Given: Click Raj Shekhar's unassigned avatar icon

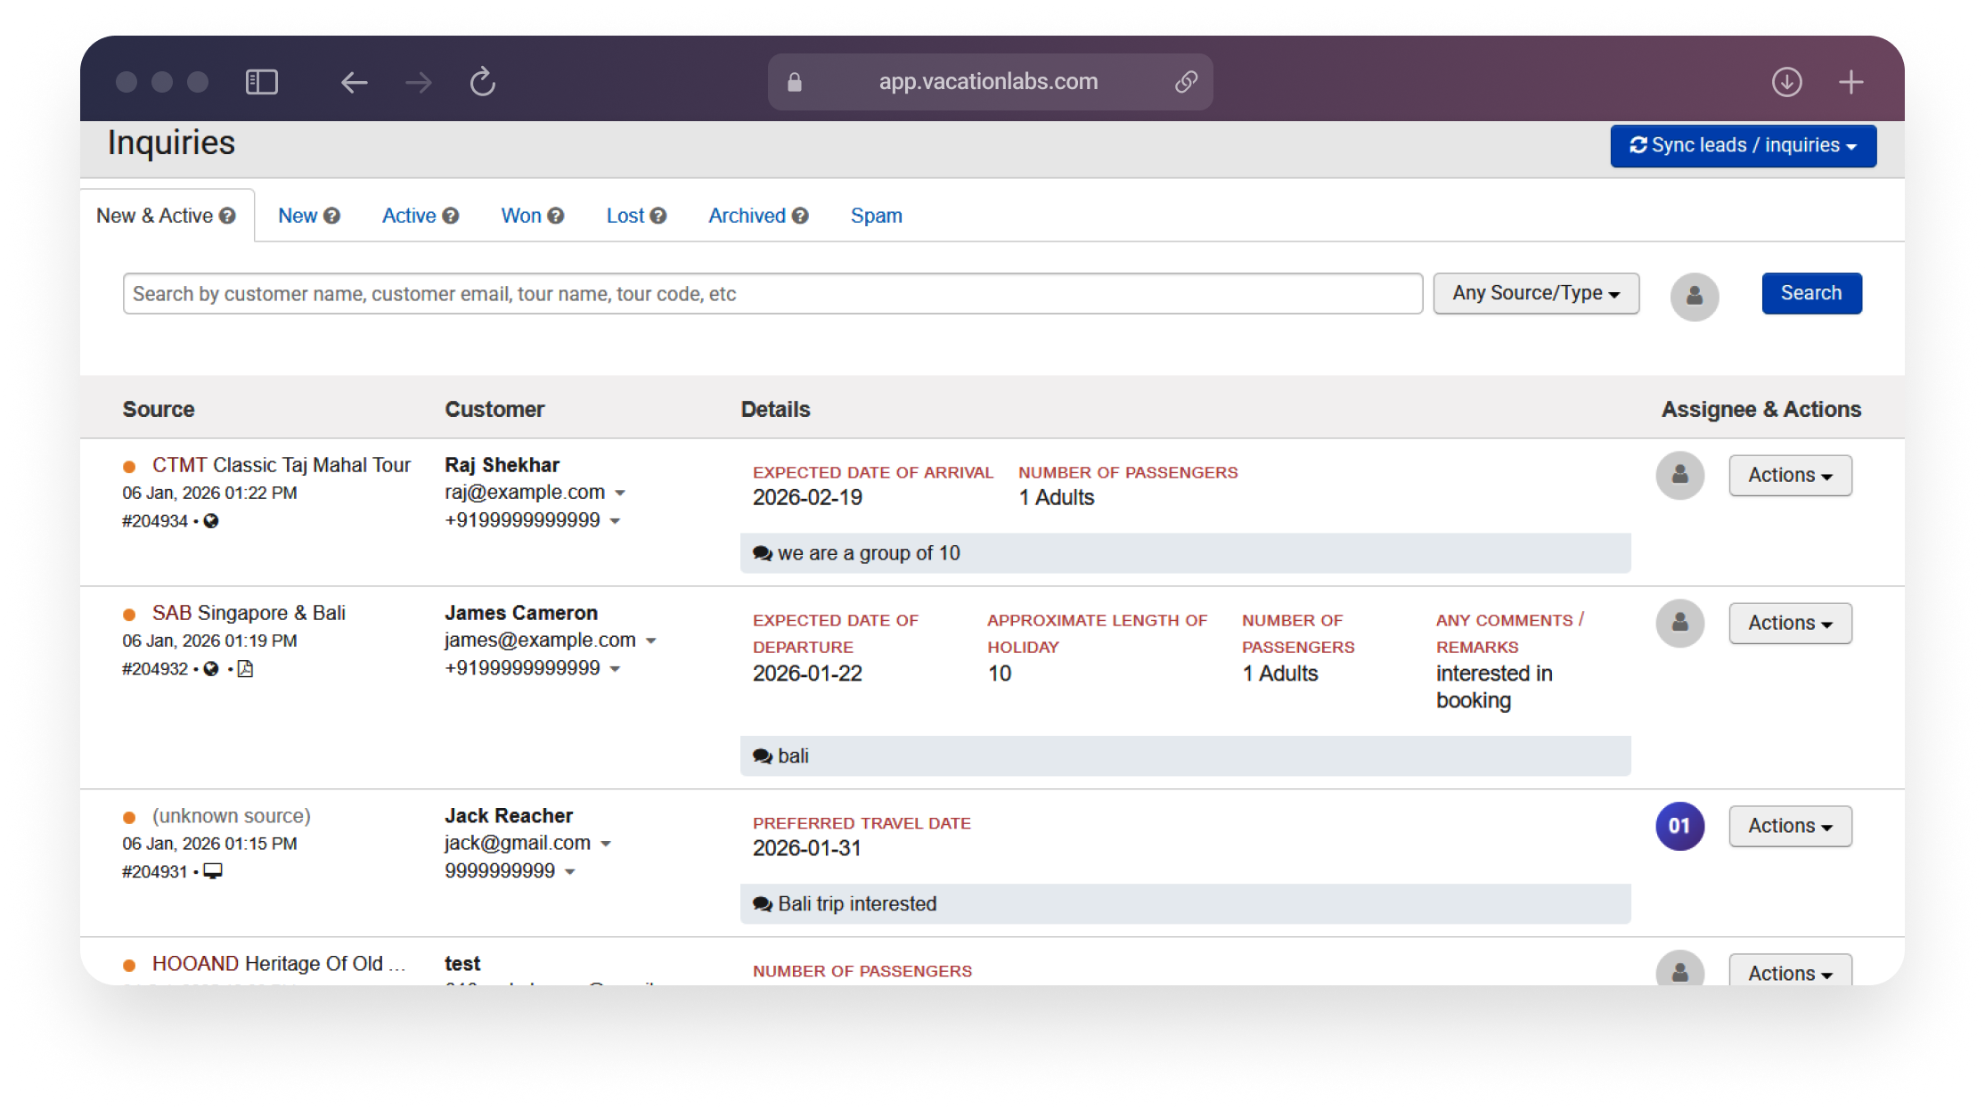Looking at the screenshot, I should (x=1679, y=475).
